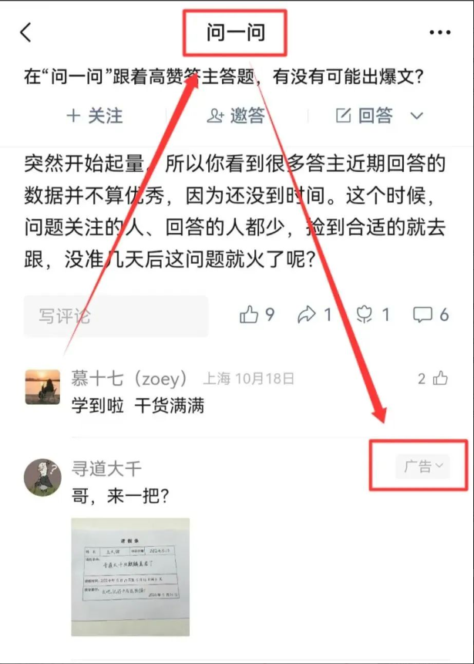This screenshot has width=474, height=664.
Task: Tap the thumbs-up icon with 9 likes
Action: [x=248, y=315]
